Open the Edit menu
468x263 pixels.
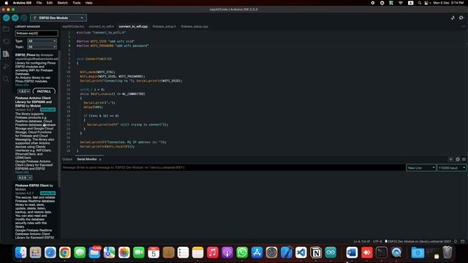(50, 3)
